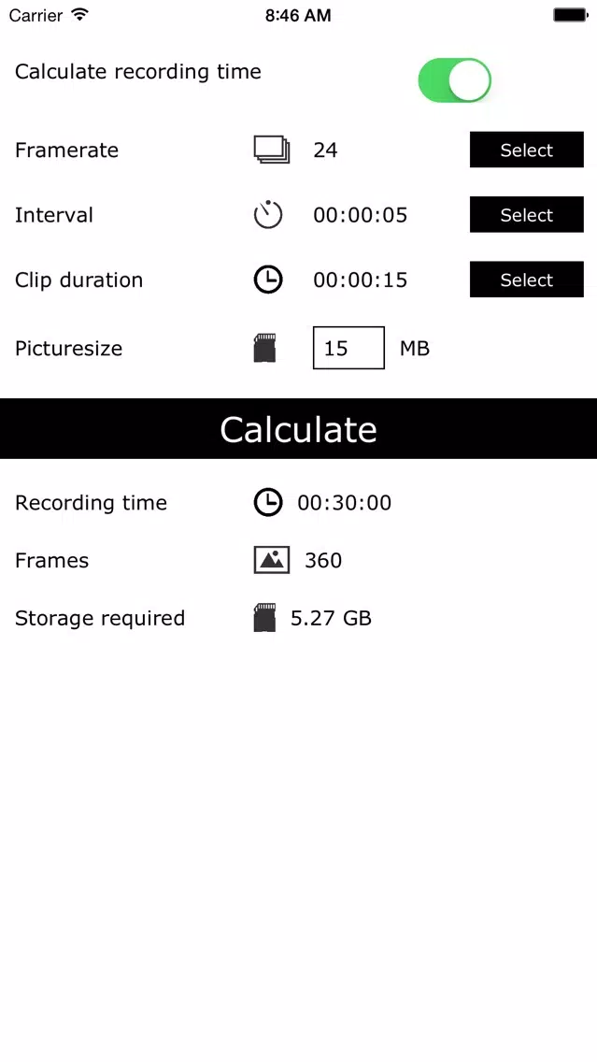Viewport: 597px width, 1062px height.
Task: Tap the 5.27 GB storage result
Action: (x=331, y=618)
